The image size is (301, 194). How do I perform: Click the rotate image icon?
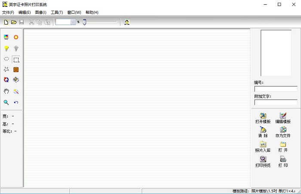6,79
